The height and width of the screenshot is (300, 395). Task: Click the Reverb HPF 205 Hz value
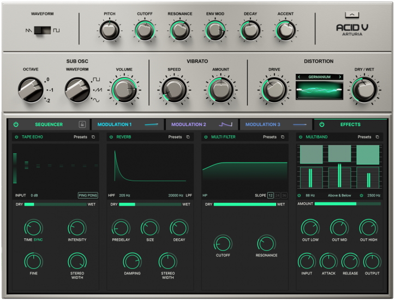coord(124,195)
